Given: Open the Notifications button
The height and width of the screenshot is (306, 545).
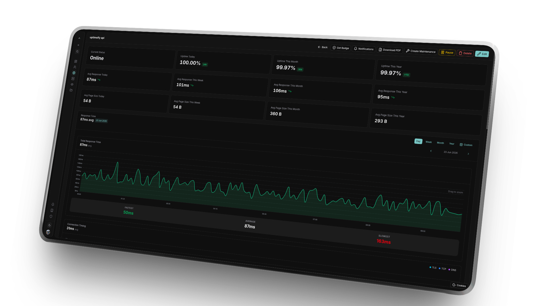Looking at the screenshot, I should click(x=364, y=49).
